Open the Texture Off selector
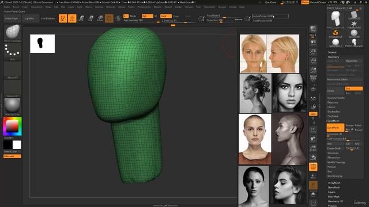 (13, 87)
